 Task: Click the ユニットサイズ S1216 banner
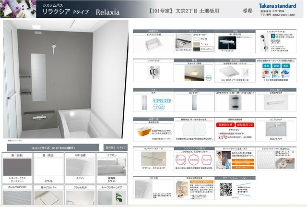pos(53,148)
